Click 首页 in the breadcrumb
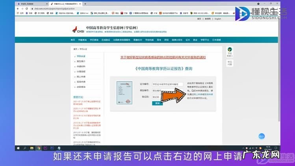The height and width of the screenshot is (166, 295). (x=75, y=49)
